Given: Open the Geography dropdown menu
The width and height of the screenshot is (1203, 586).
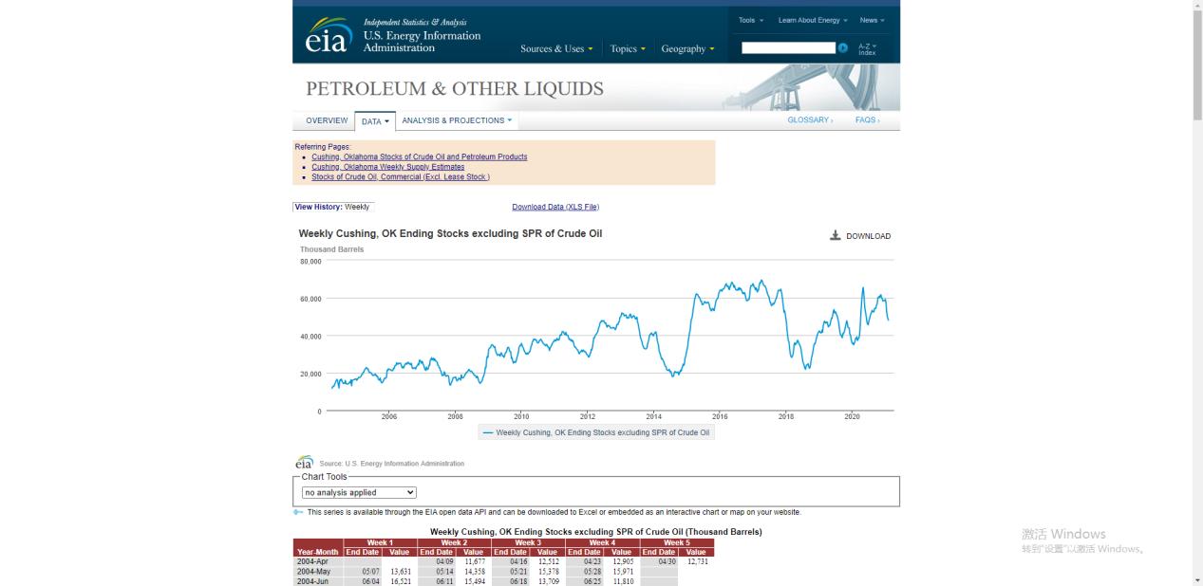Looking at the screenshot, I should click(688, 49).
